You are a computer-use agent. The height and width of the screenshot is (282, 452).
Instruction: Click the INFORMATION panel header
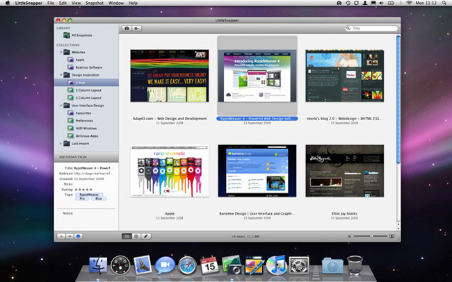[86, 157]
